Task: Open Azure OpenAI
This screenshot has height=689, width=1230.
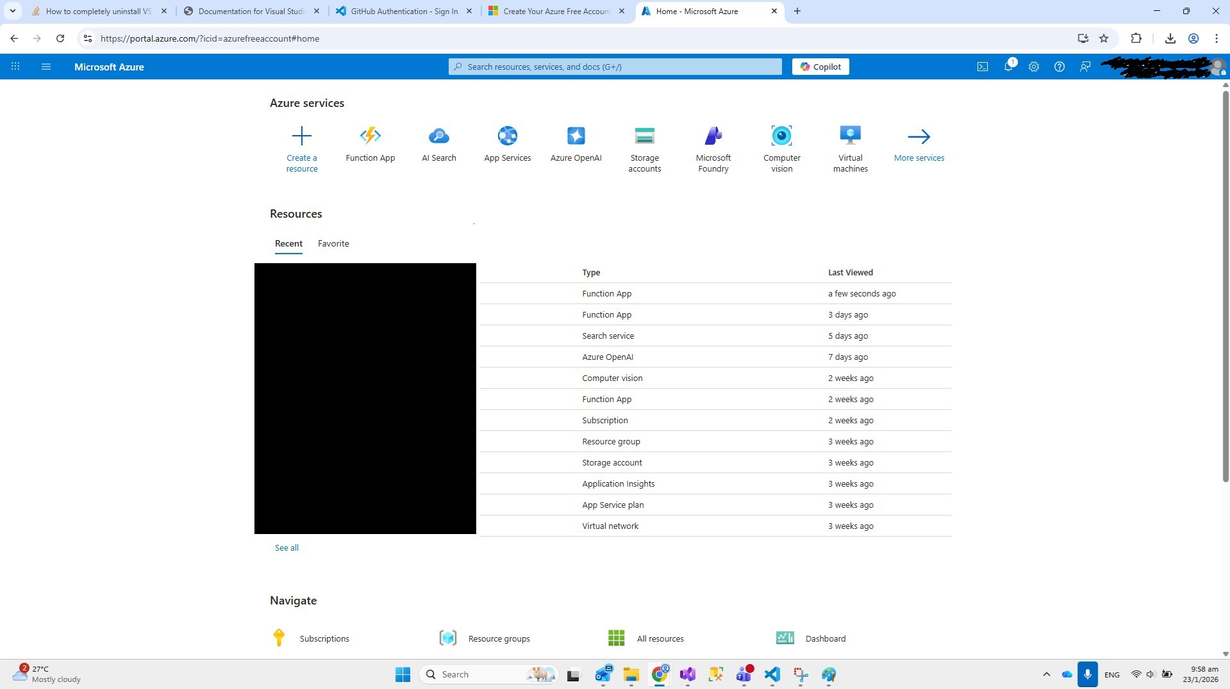Action: point(575,144)
